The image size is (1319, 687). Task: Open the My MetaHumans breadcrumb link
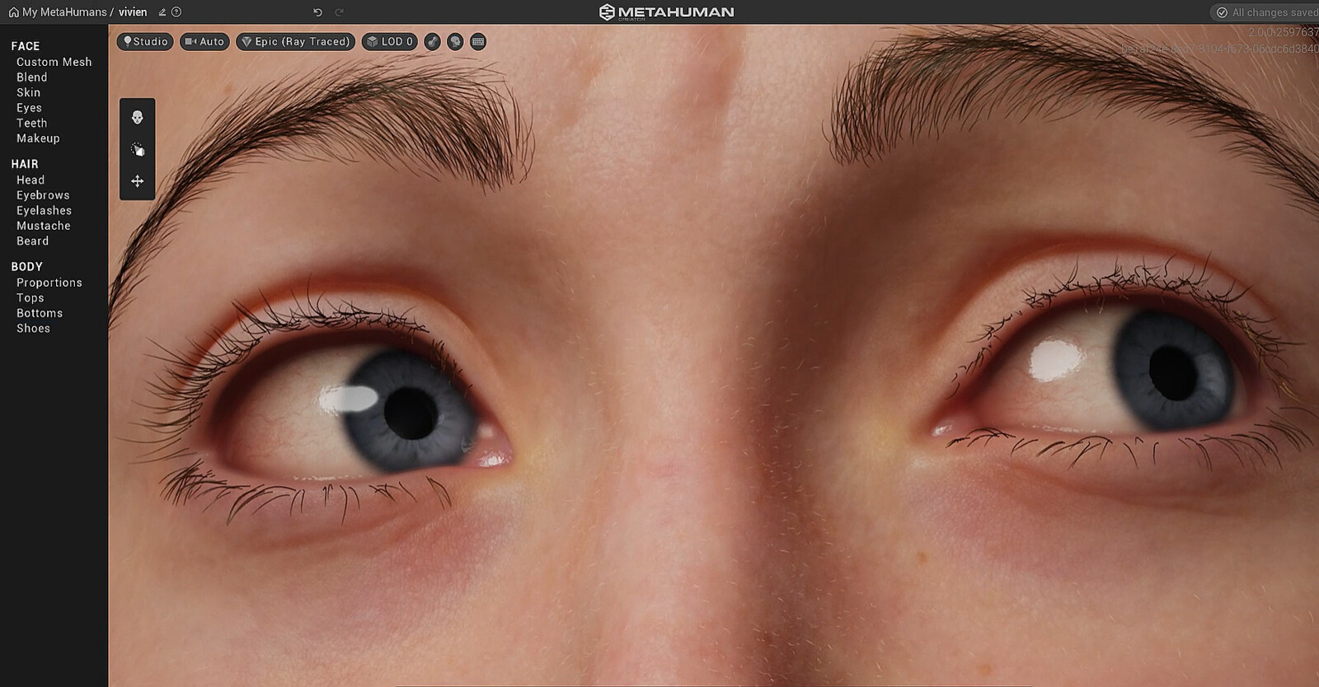point(64,12)
